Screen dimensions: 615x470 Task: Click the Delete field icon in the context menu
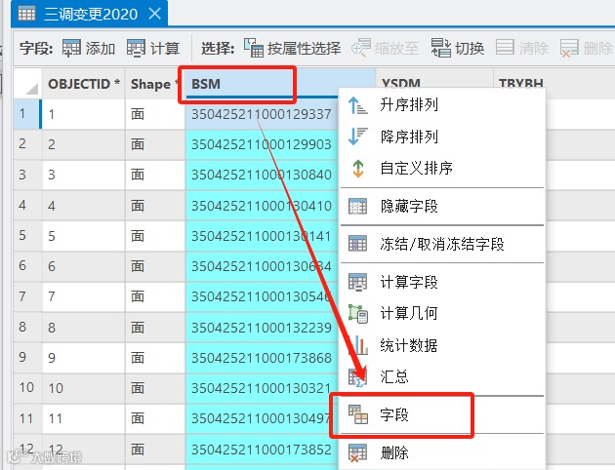tap(357, 452)
